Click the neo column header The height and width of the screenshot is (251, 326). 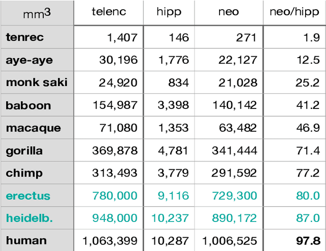pyautogui.click(x=230, y=12)
